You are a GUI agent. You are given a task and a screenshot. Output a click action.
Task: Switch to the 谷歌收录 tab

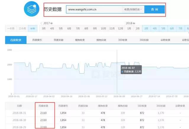[x=166, y=40]
